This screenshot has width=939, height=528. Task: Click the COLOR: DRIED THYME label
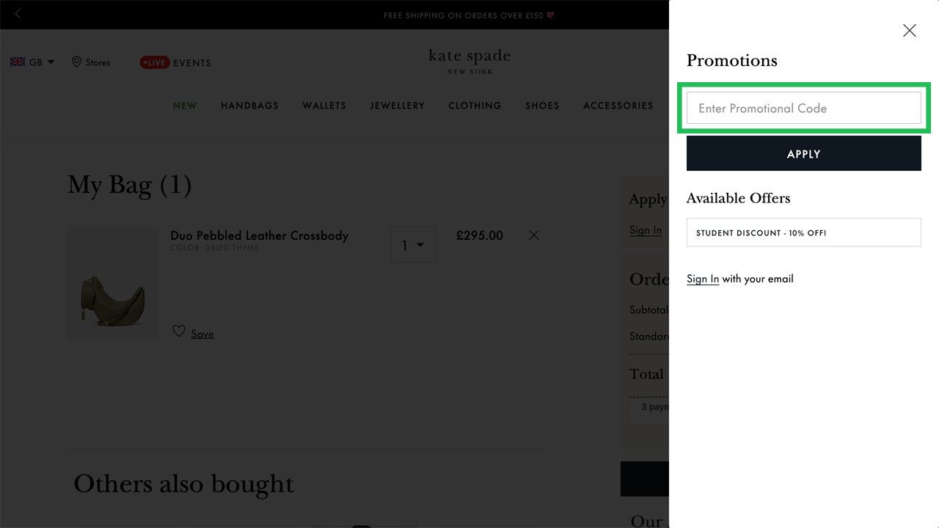point(214,248)
